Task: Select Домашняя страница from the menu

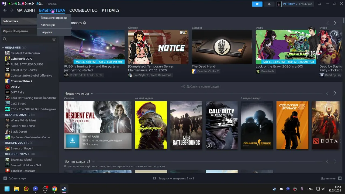Action: pos(54,18)
